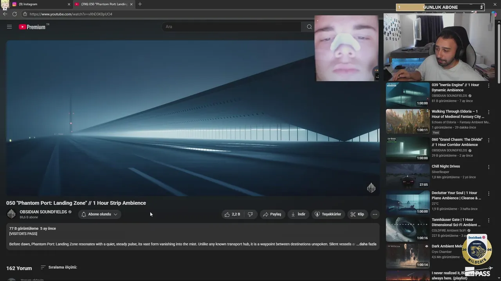Click the Teşekkürler thanks button
This screenshot has height=281, width=501.
[x=328, y=214]
